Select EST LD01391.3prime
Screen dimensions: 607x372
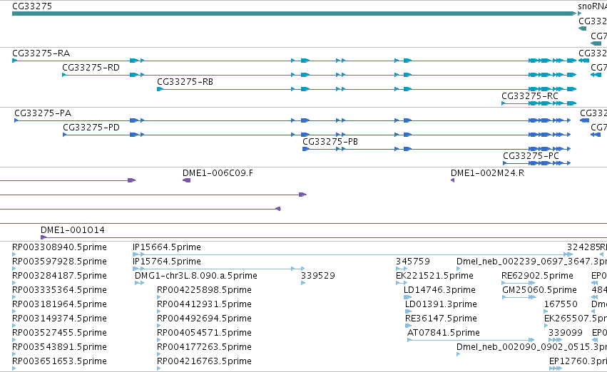(441, 304)
